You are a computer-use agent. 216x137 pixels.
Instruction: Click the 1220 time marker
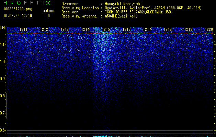[x=209, y=29]
